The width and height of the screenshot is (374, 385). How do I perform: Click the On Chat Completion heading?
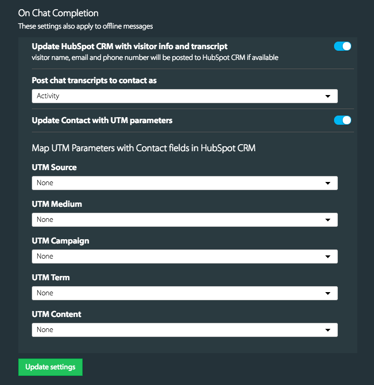click(x=58, y=13)
